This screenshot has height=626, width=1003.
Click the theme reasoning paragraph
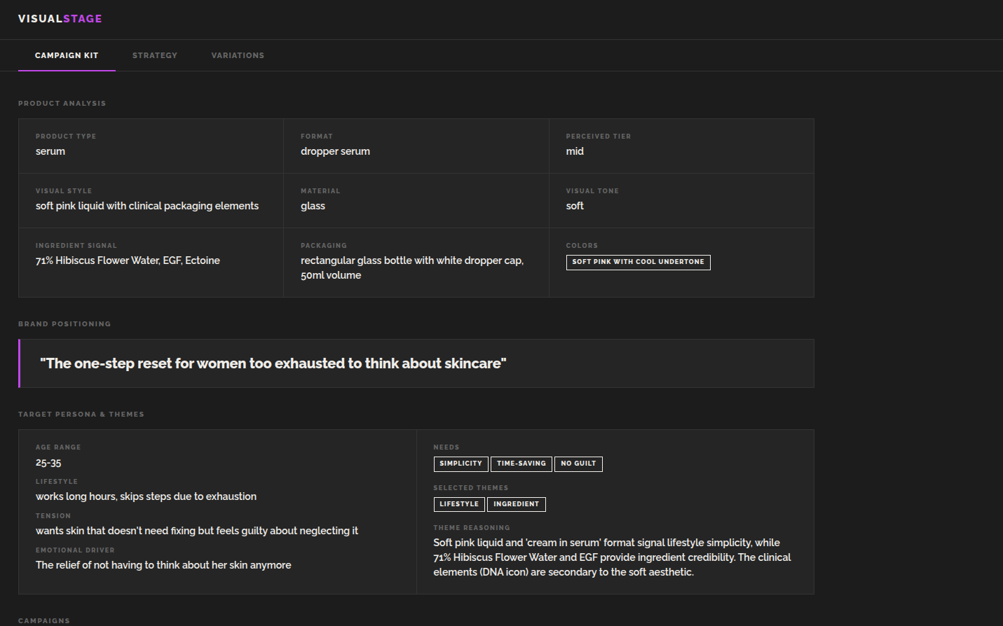coord(612,557)
